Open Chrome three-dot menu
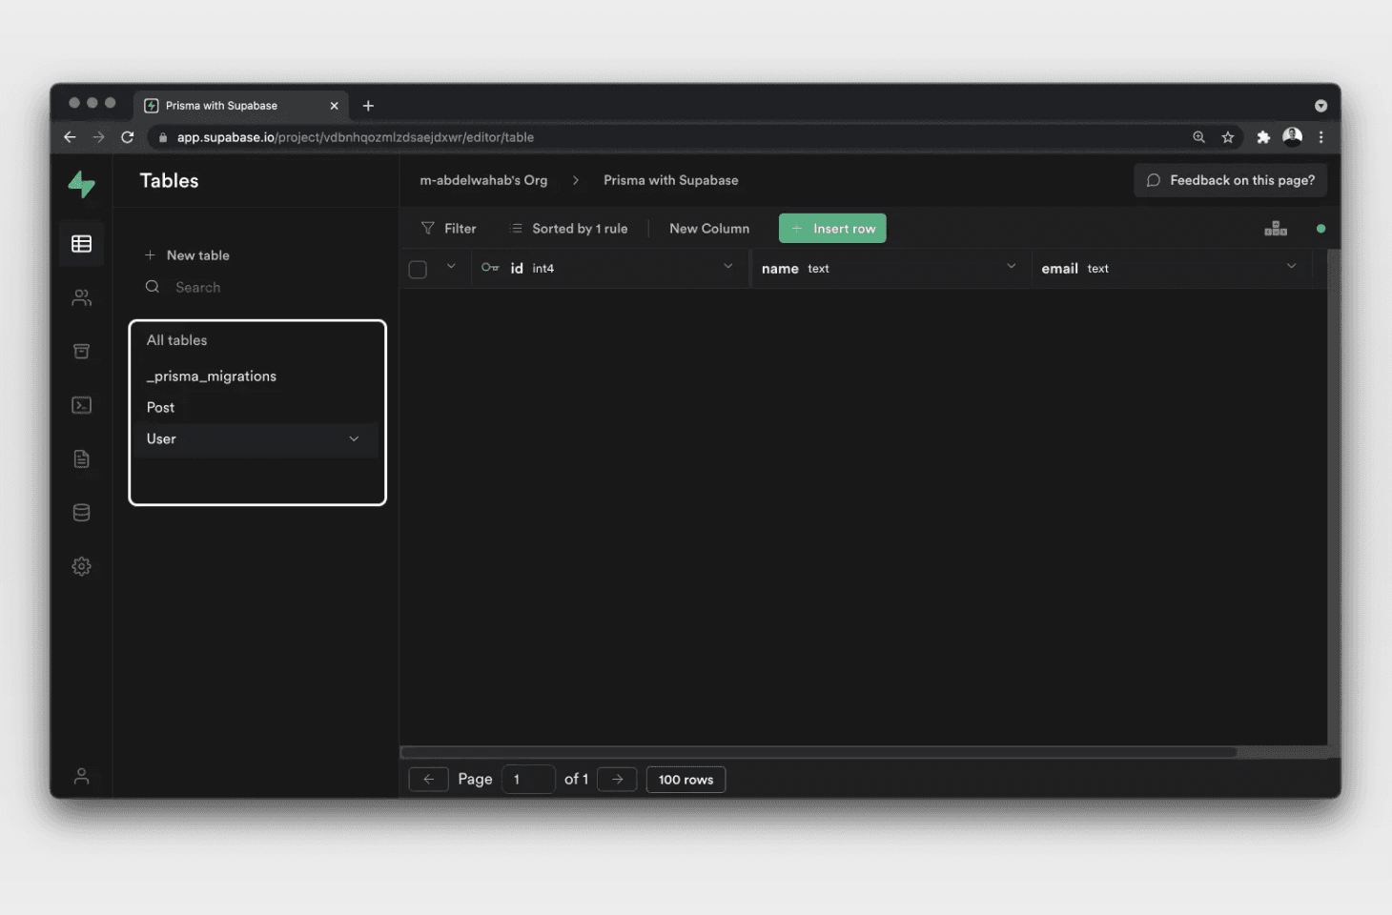1392x915 pixels. [1321, 137]
